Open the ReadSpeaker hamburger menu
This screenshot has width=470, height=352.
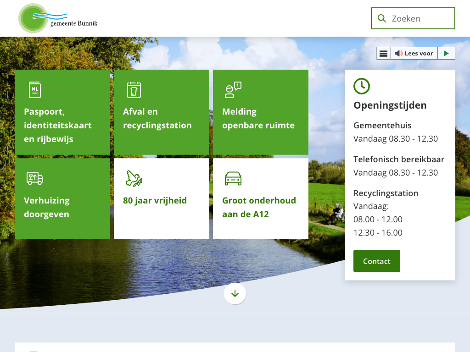[x=384, y=53]
